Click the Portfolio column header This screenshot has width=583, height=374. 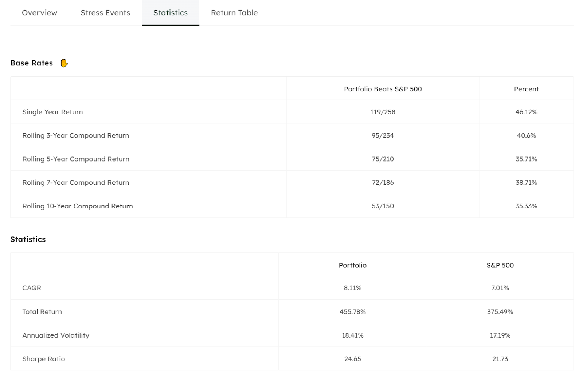point(353,265)
